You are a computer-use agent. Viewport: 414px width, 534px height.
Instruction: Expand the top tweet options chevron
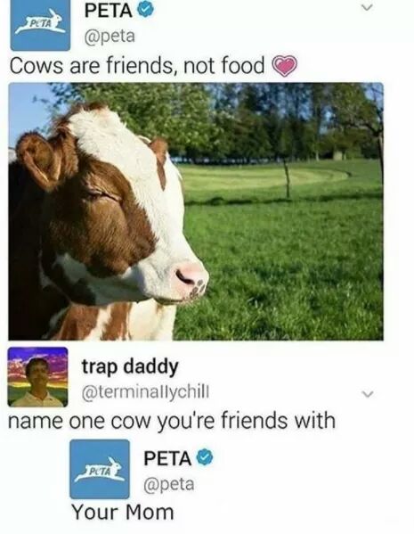pyautogui.click(x=368, y=7)
